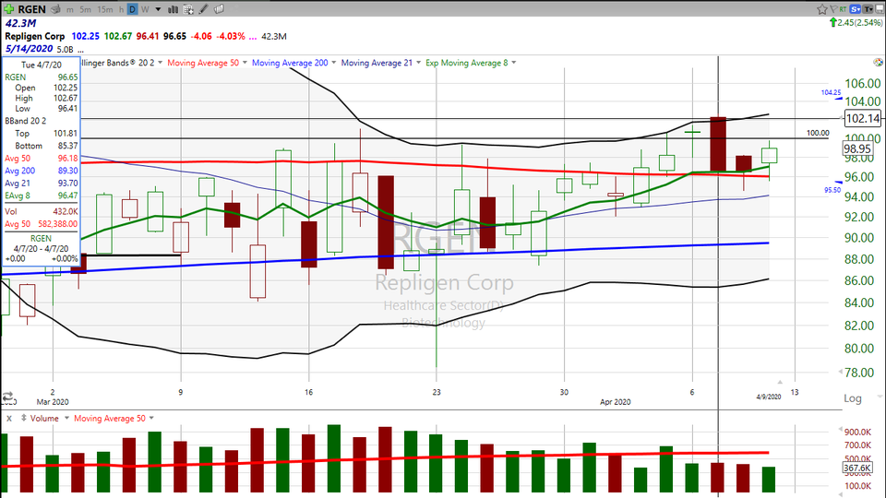Click the Moving Average 200 indicator label
The image size is (886, 498).
click(x=290, y=63)
